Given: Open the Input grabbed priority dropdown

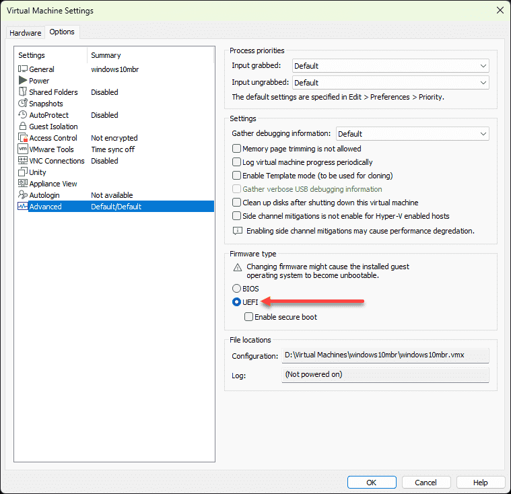Looking at the screenshot, I should (x=390, y=66).
